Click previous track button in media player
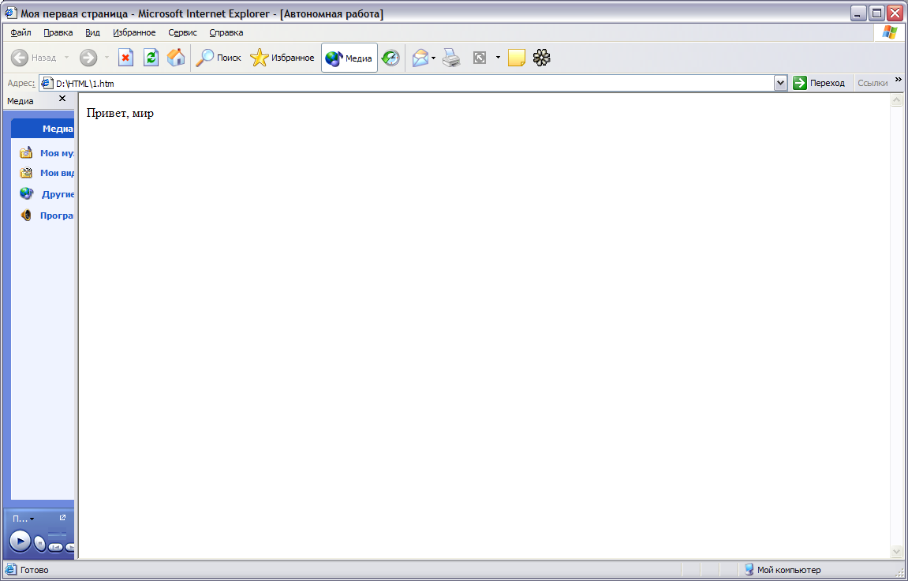The height and width of the screenshot is (581, 908). [x=55, y=547]
